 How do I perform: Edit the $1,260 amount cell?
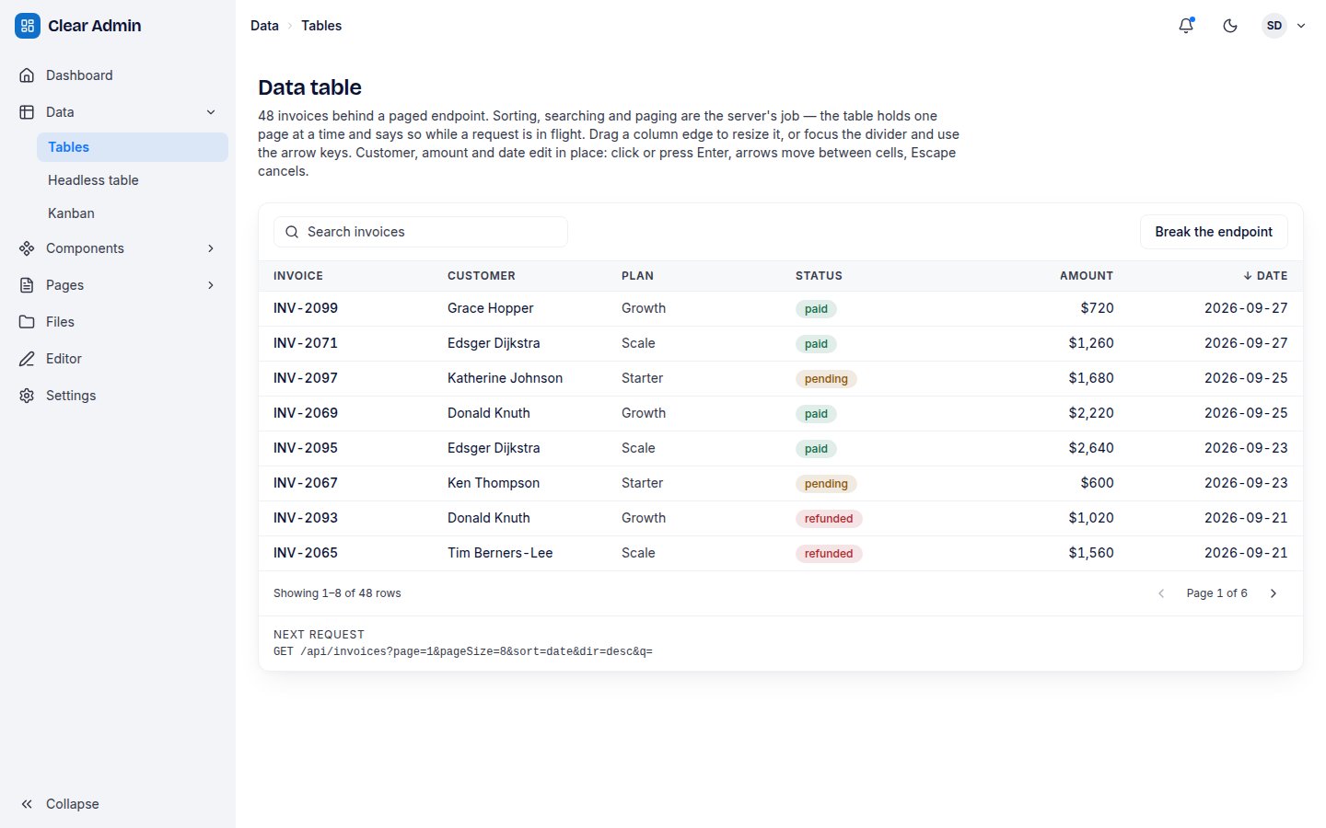tap(1091, 343)
